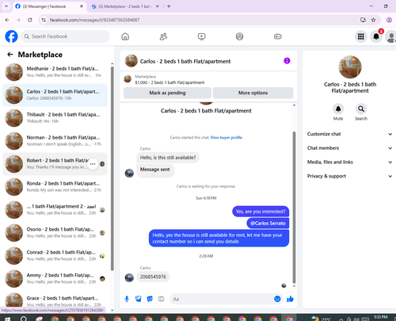Open Chrome profile icon in toolbar
396x321 pixels.
(389, 20)
